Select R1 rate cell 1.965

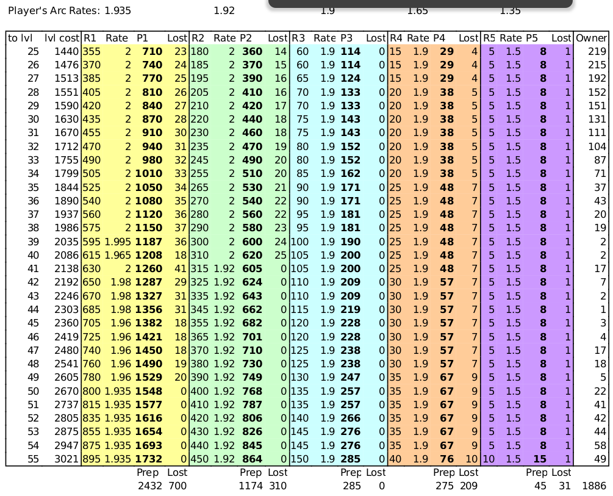coord(118,255)
